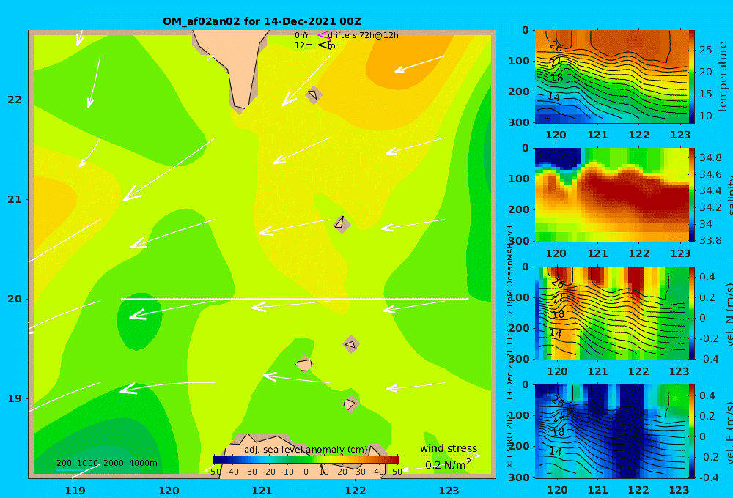Click tick label 10 on temperature color bar
Screen dimensions: 733x498
coord(705,116)
